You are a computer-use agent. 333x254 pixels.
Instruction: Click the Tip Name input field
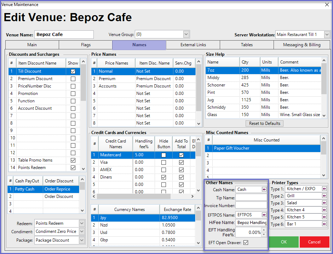pos(251,198)
